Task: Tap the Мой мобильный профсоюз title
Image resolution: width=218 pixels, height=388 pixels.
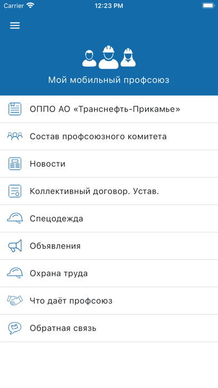Action: point(109,80)
